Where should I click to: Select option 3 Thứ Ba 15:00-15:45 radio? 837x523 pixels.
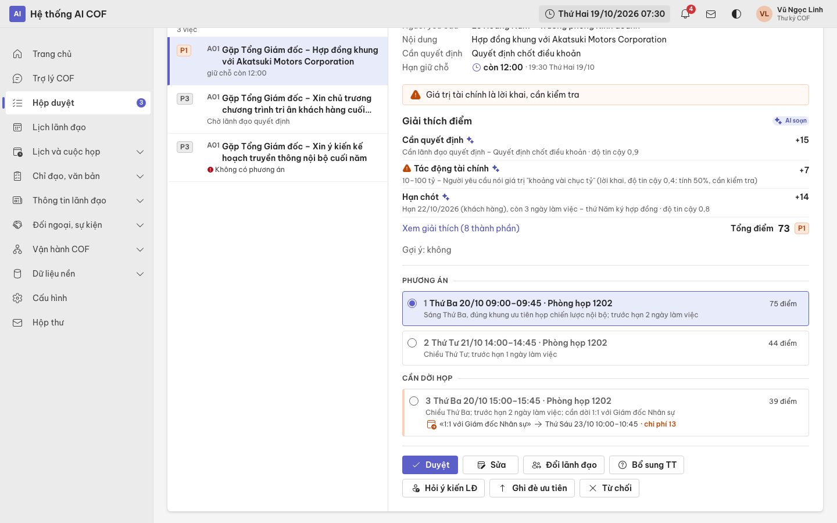point(414,401)
